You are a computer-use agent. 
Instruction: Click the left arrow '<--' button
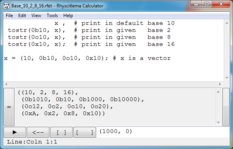point(38,132)
